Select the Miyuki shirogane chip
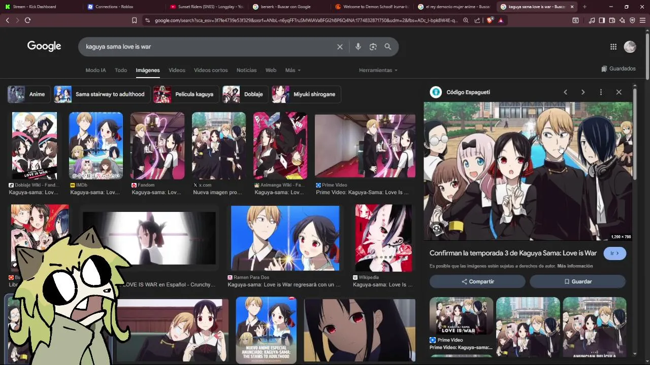Viewport: 650px width, 365px height. 306,94
